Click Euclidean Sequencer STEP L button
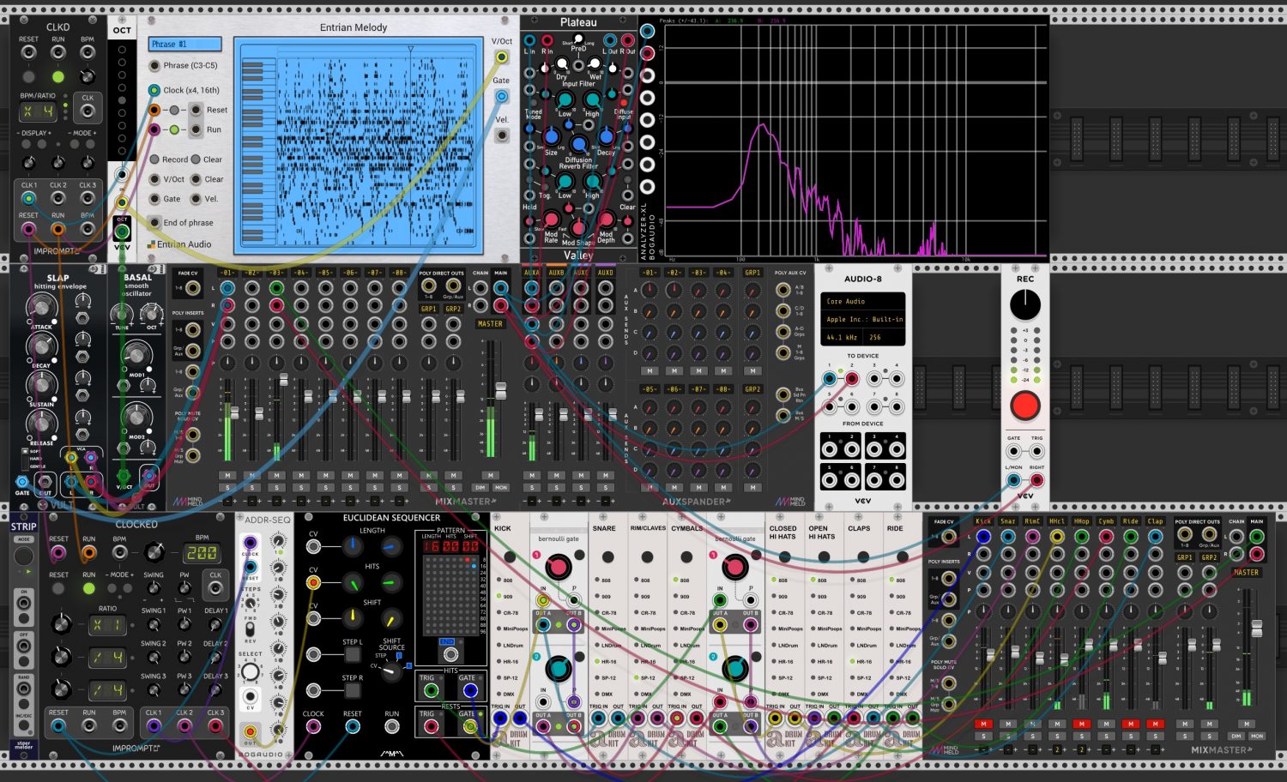The width and height of the screenshot is (1287, 782). [x=353, y=654]
